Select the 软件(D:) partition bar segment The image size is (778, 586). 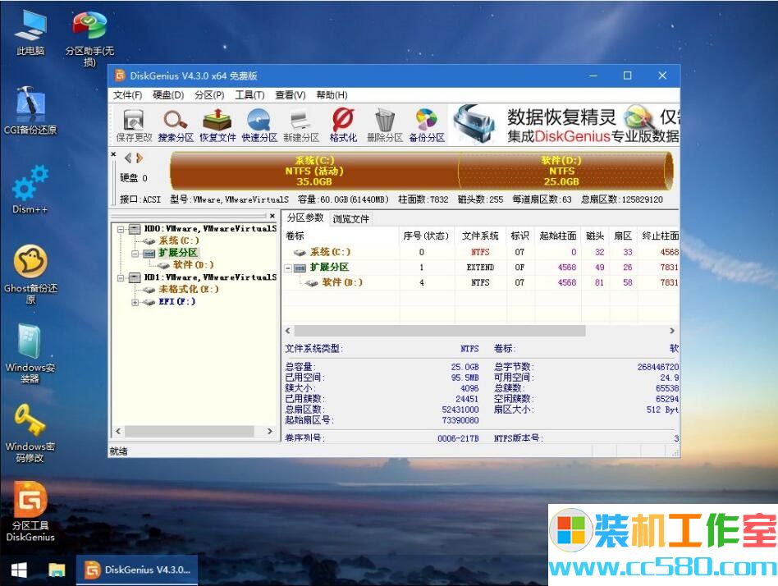point(565,171)
